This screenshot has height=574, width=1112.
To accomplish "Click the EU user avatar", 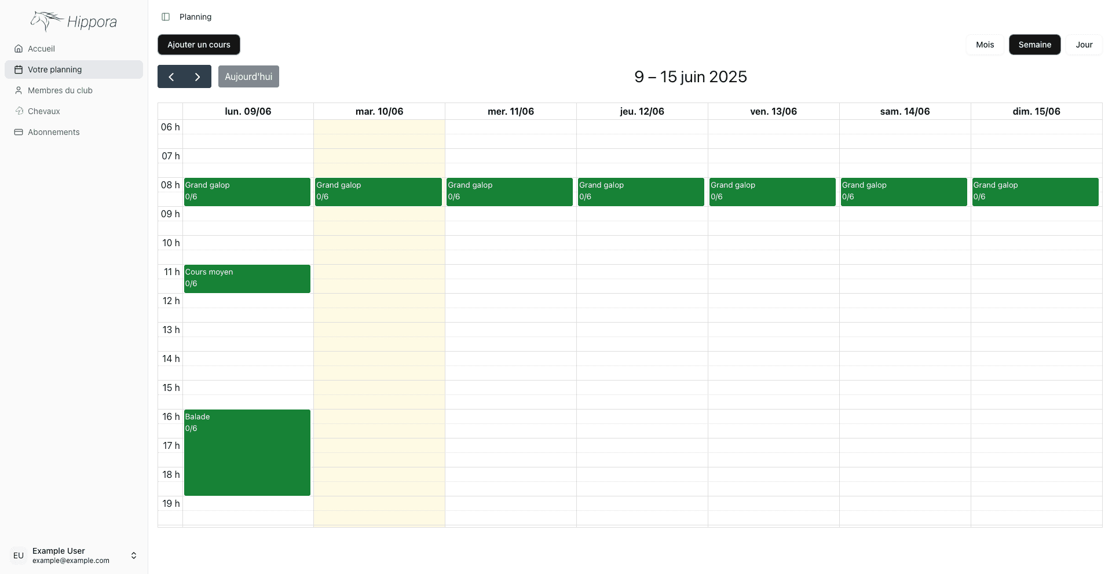I will [x=19, y=555].
